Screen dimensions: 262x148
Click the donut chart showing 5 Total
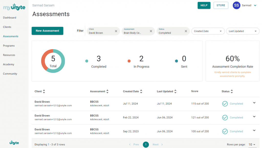pos(53,61)
